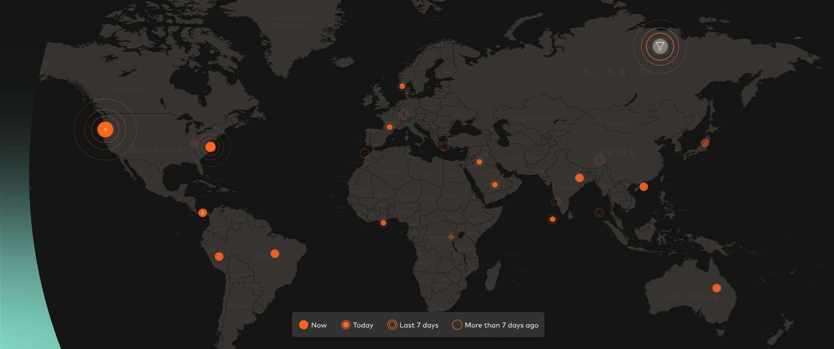The image size is (834, 349).
Task: Select the orange marker in Australia
Action: pyautogui.click(x=716, y=288)
